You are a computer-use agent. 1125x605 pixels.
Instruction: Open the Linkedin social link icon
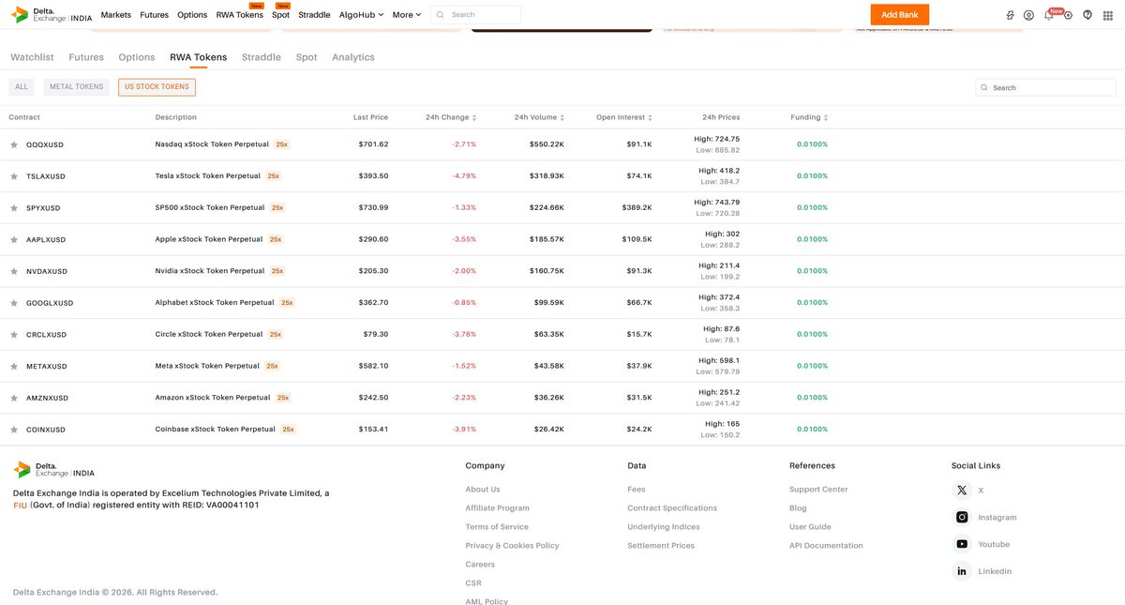click(962, 571)
